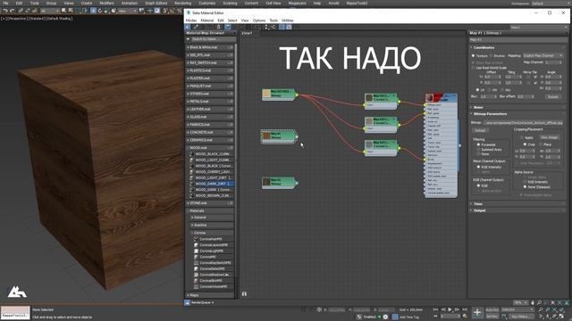Screen dimensions: 572x321
Task: Click the Lay Out Children icon
Action: [x=273, y=27]
